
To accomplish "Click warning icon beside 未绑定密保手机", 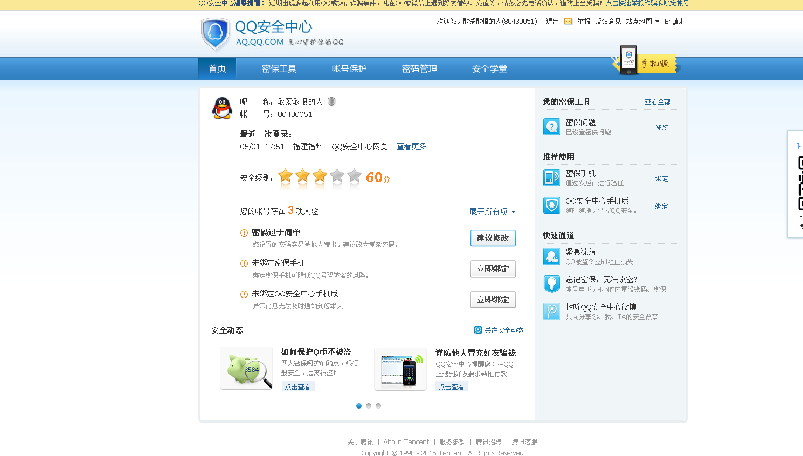I will click(244, 264).
